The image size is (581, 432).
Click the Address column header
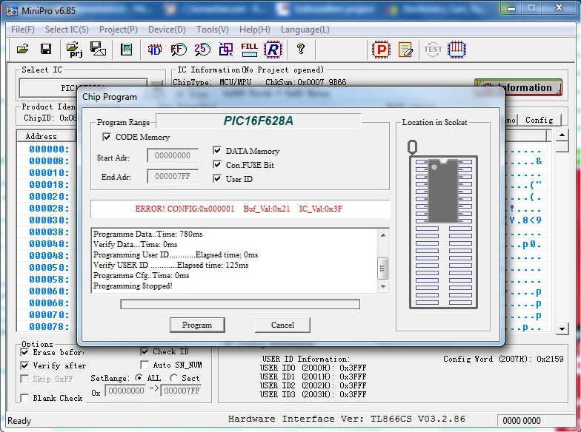pyautogui.click(x=46, y=136)
